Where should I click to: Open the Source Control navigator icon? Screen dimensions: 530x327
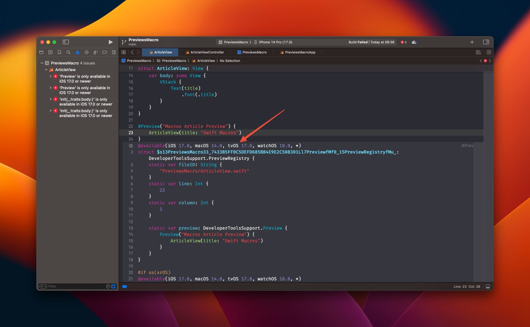click(50, 52)
